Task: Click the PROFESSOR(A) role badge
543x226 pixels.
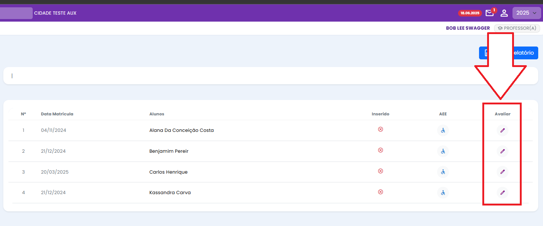Action: click(x=517, y=28)
